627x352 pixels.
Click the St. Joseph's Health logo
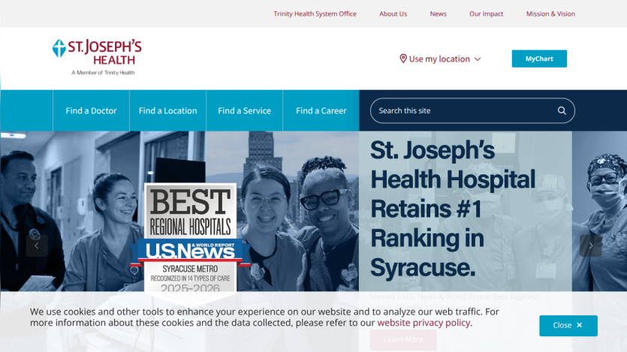pos(97,57)
